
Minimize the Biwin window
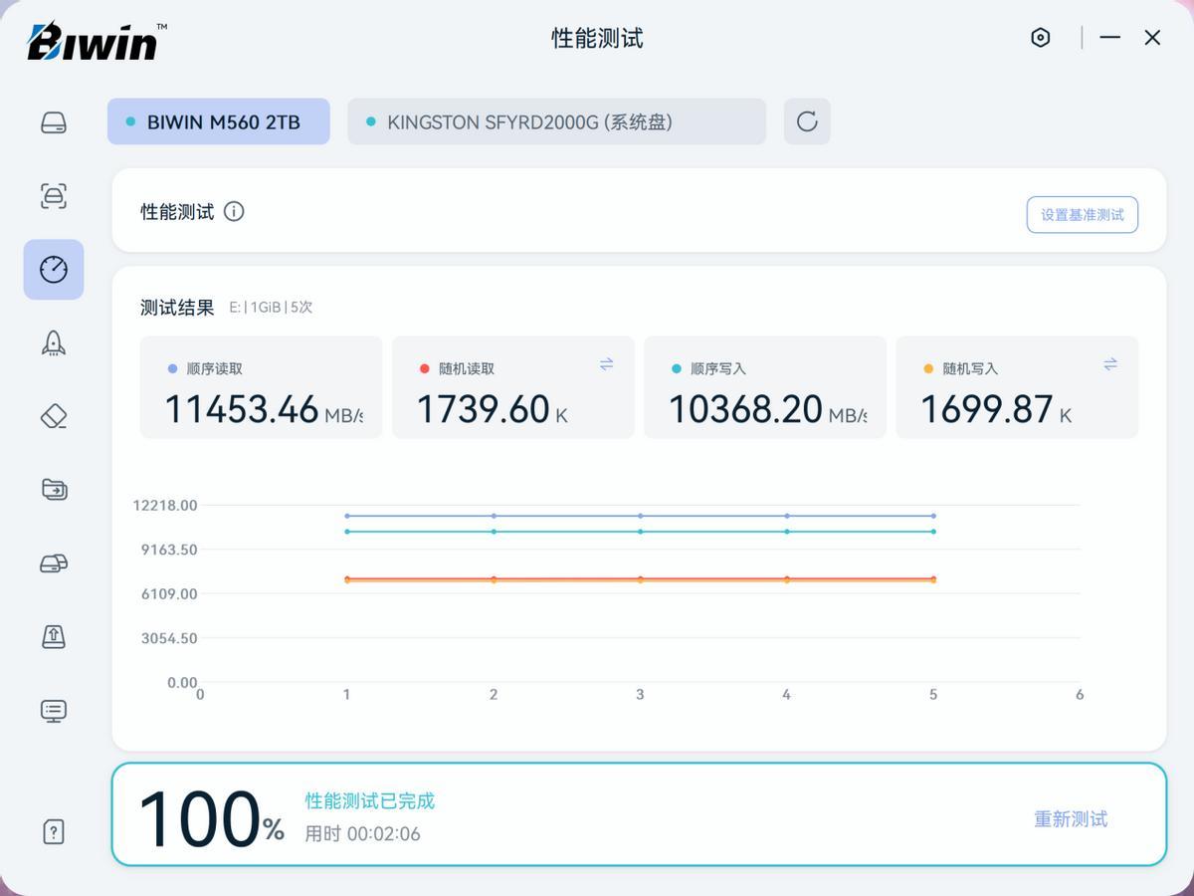[x=1110, y=38]
